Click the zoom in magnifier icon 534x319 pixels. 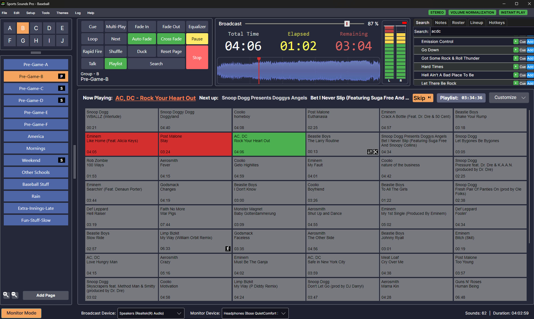[x=6, y=295]
